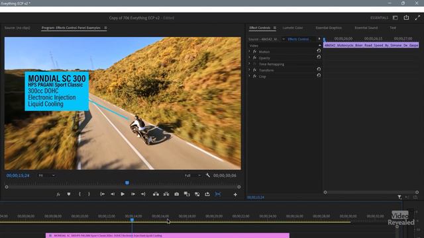Switch to Essential Sound tab
This screenshot has width=424, height=238.
click(x=366, y=28)
